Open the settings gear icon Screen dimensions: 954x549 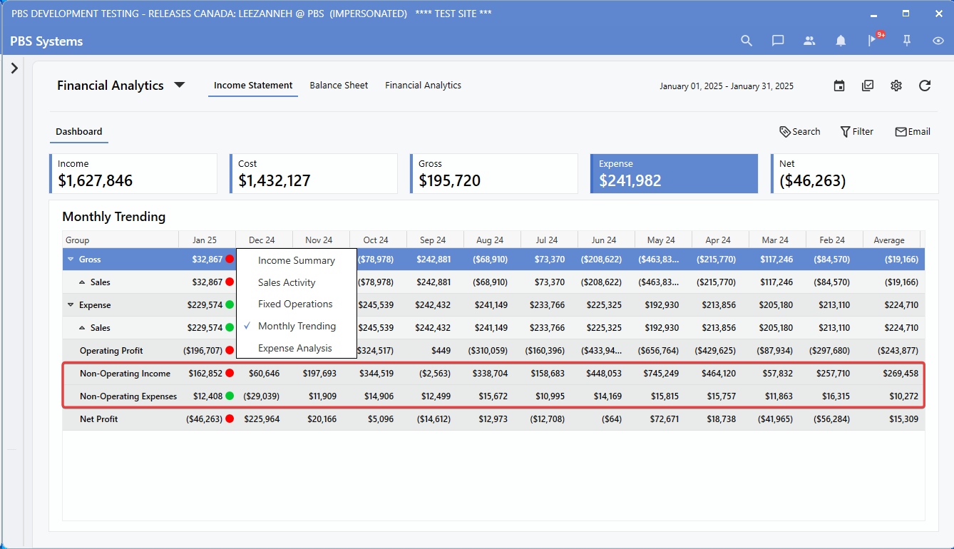[896, 86]
